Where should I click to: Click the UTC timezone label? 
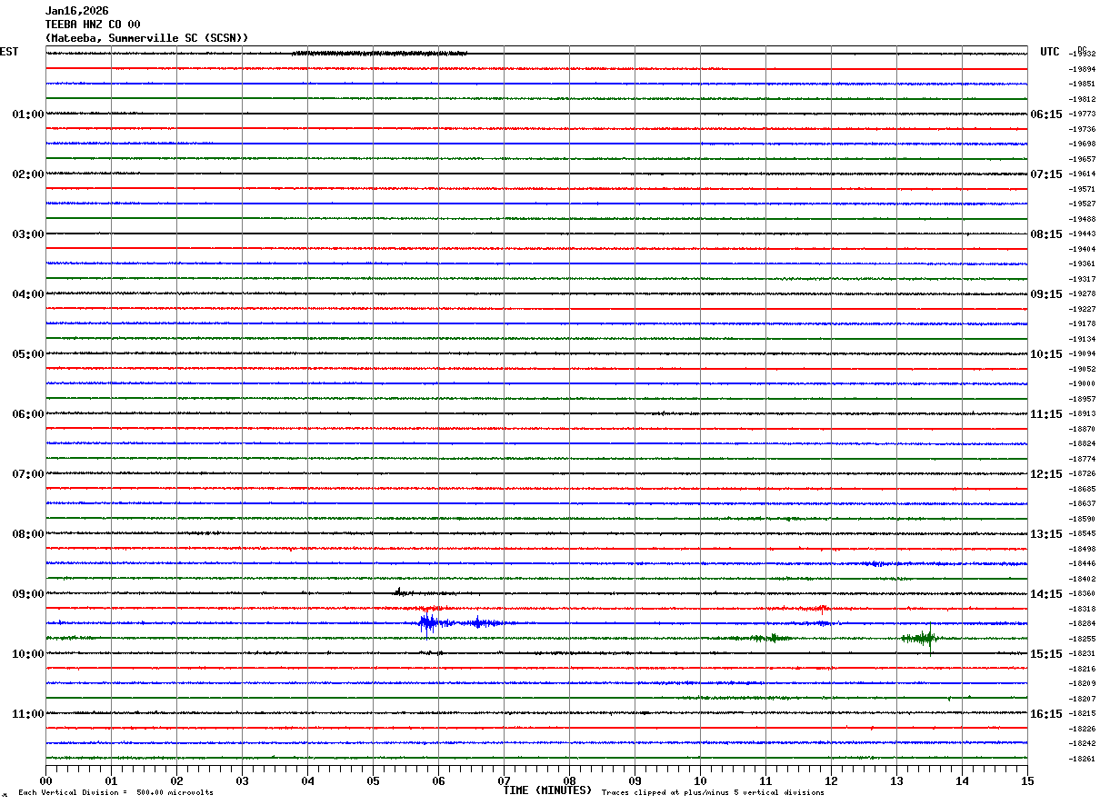pos(1050,52)
